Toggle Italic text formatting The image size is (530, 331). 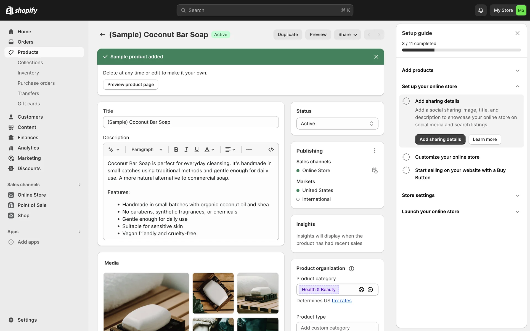186,150
